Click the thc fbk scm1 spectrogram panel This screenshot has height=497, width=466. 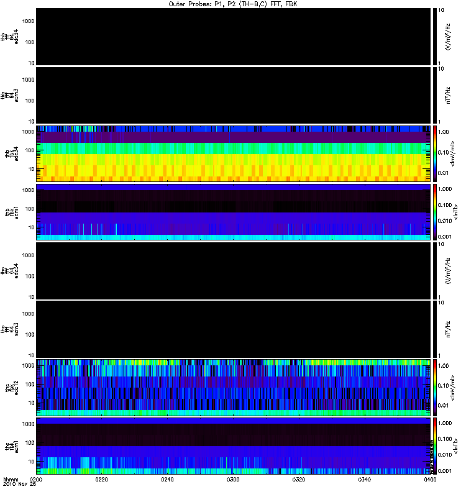[234, 446]
